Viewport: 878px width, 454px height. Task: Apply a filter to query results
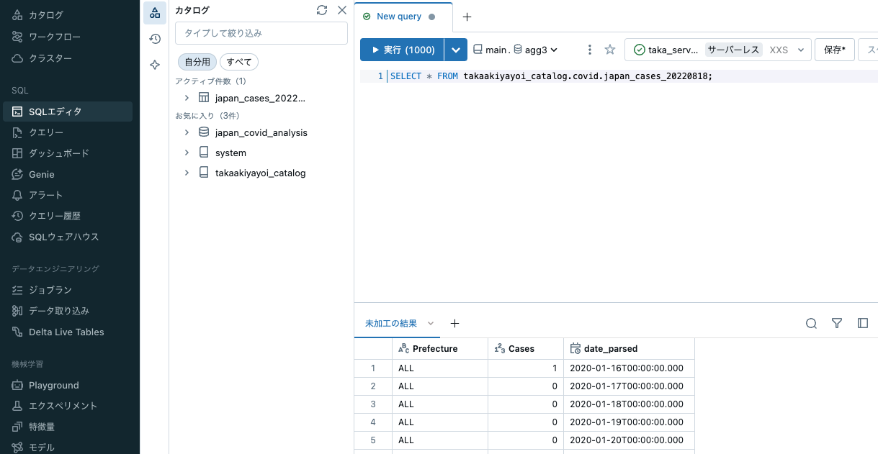coord(837,323)
